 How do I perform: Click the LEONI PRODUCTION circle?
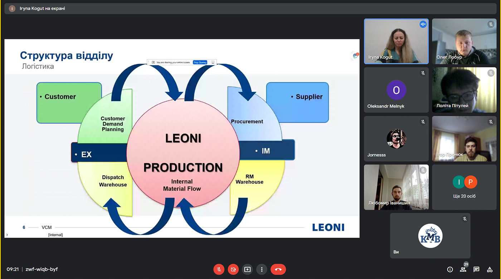(183, 153)
